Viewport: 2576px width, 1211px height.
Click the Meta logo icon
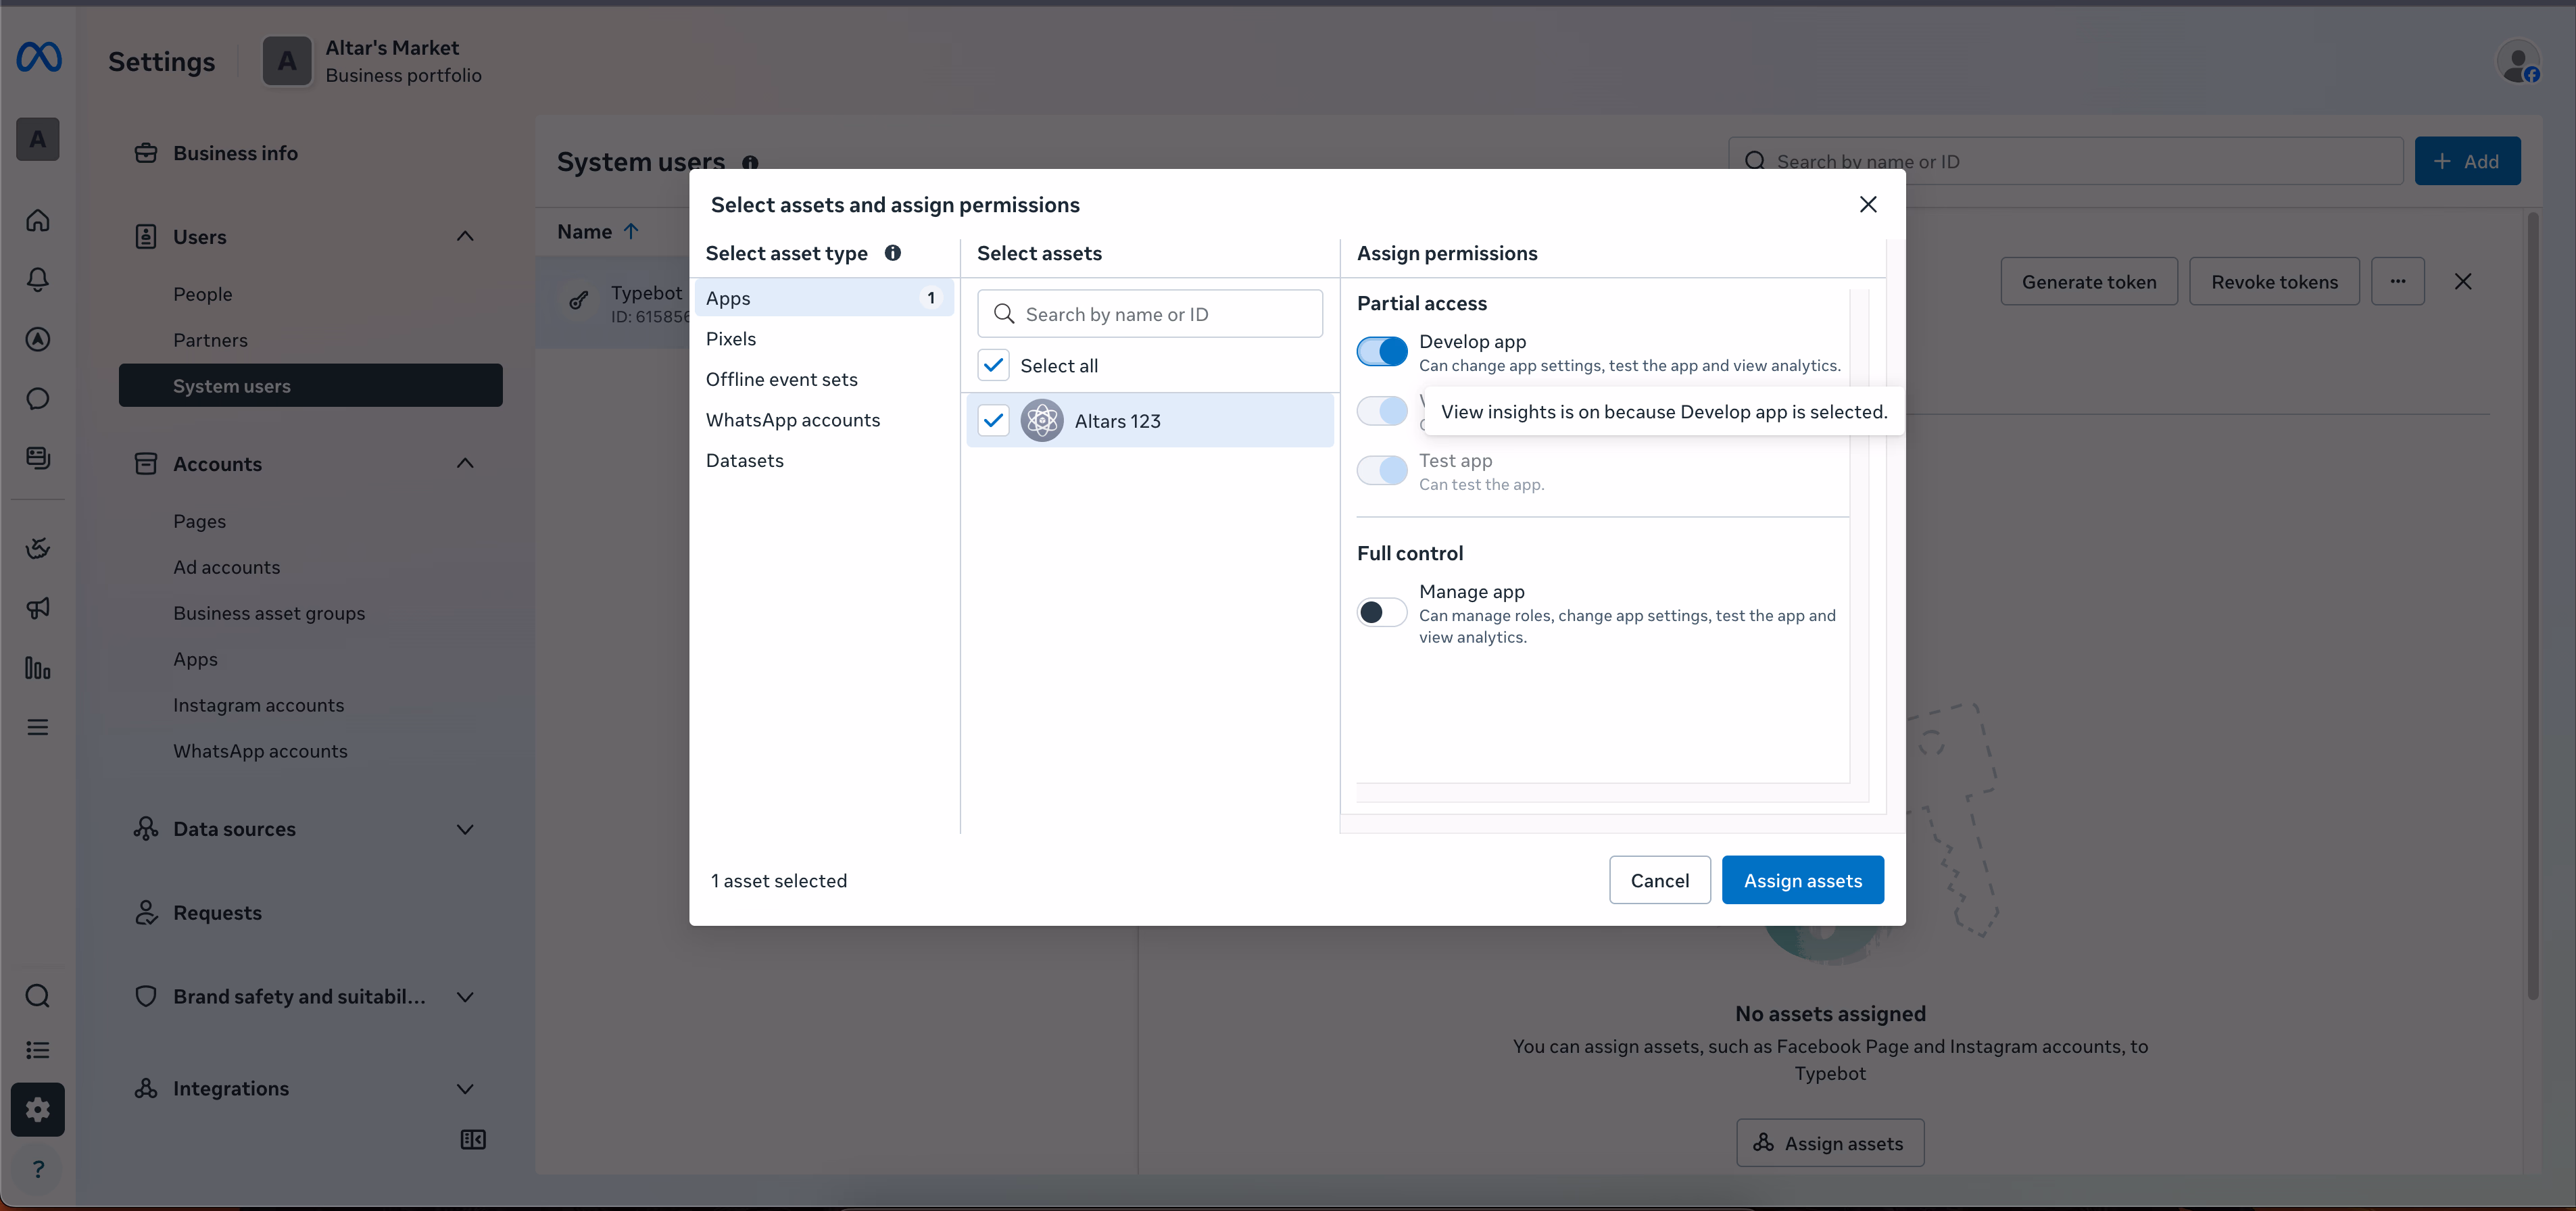[39, 59]
